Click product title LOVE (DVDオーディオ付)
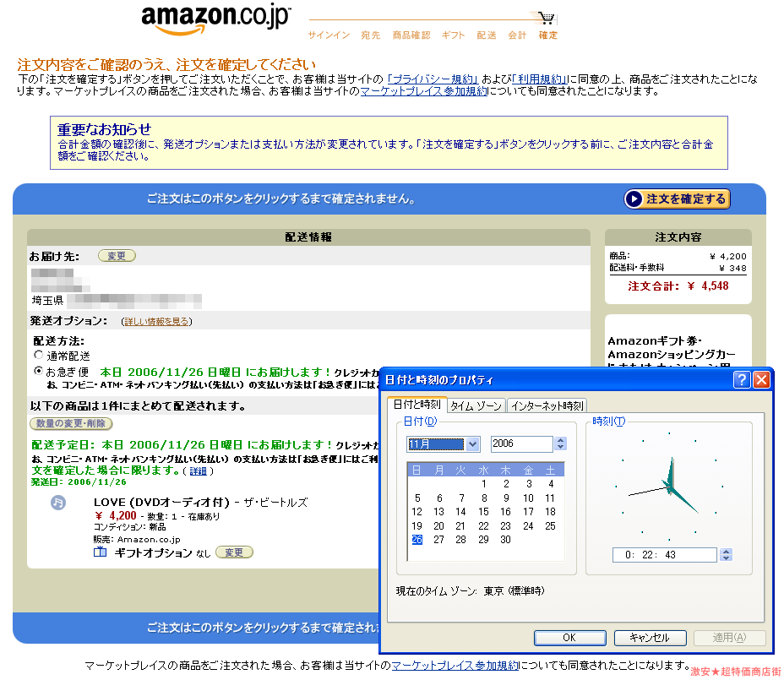This screenshot has height=680, width=784. tap(161, 503)
